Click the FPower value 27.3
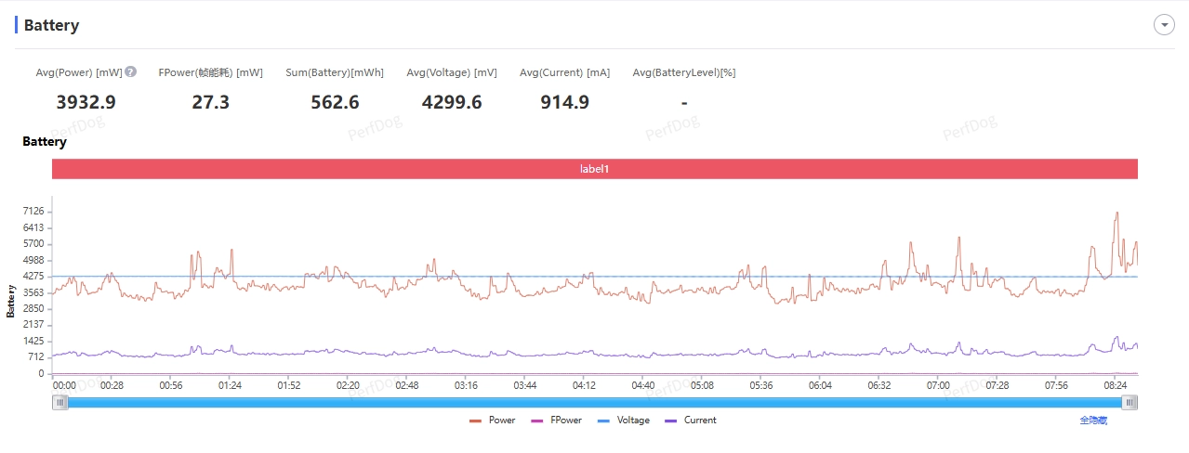1189x453 pixels. coord(211,102)
